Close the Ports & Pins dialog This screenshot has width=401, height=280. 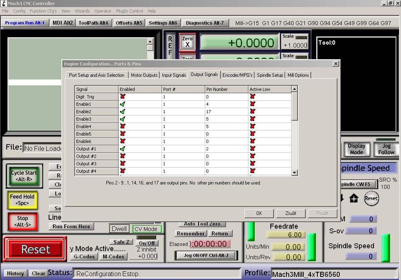pos(335,63)
